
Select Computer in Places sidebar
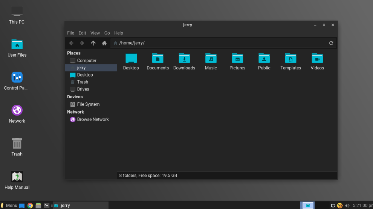pos(91,60)
